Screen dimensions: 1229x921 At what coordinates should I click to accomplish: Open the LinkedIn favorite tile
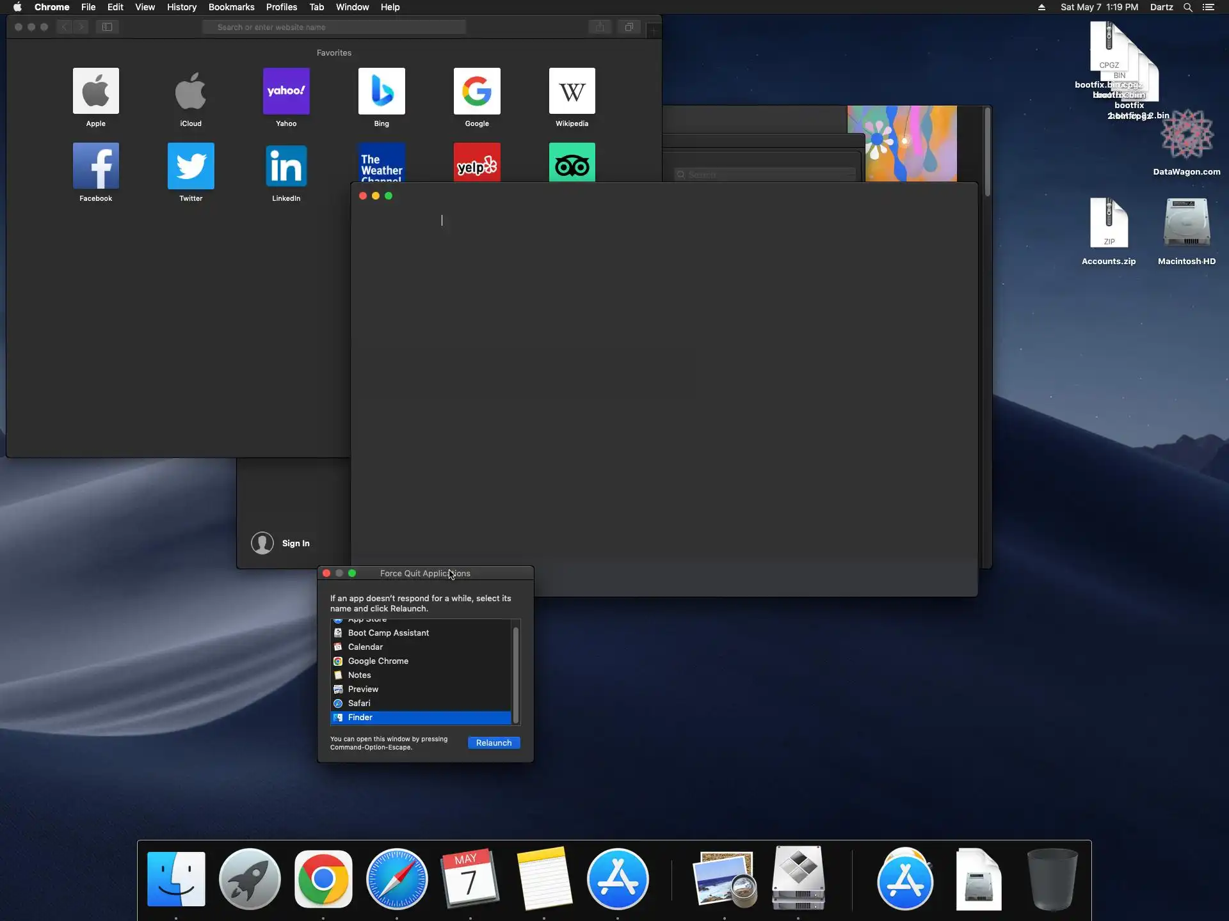(x=286, y=166)
